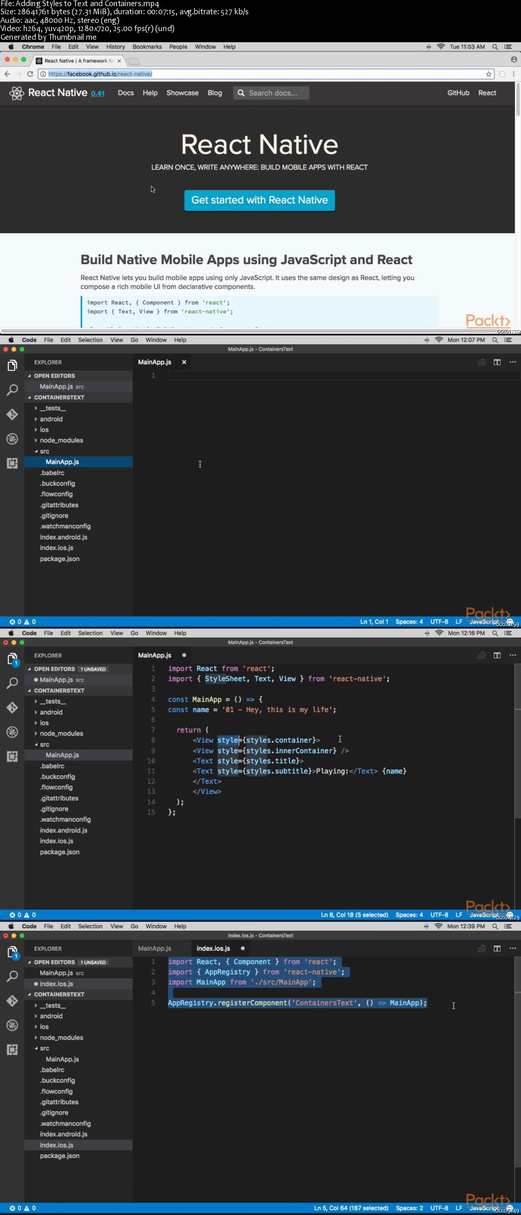Click UTF-8 encoding in the 12:16 PM status bar

[x=439, y=915]
